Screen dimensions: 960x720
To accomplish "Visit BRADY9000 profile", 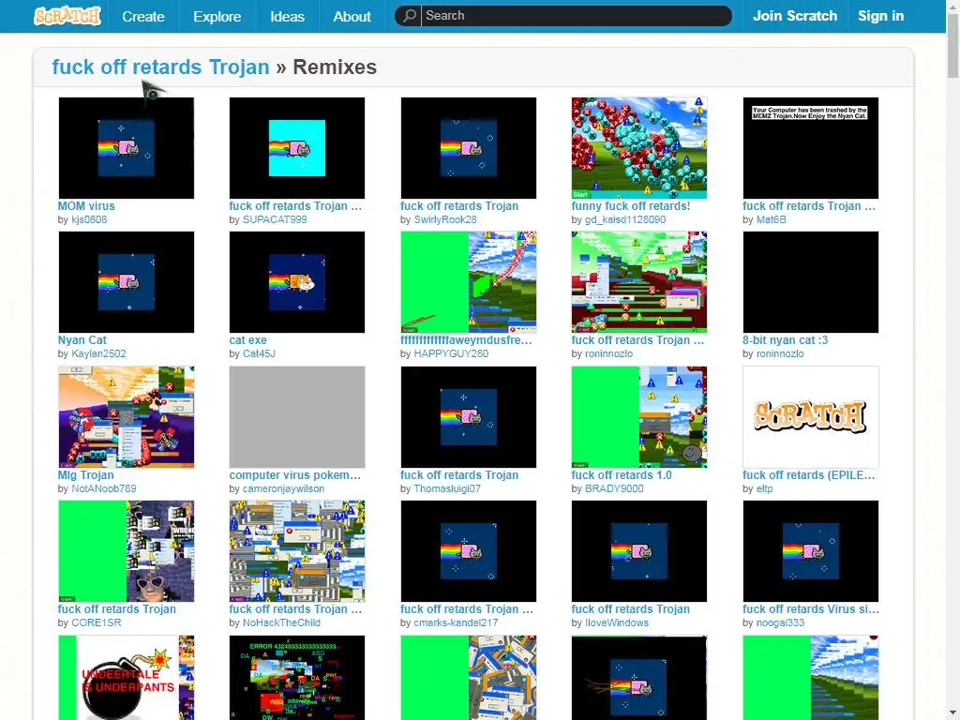I will 614,488.
